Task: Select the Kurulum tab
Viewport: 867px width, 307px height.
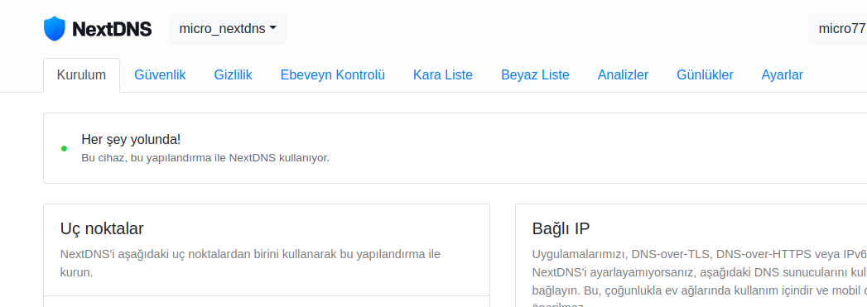Action: click(x=81, y=75)
